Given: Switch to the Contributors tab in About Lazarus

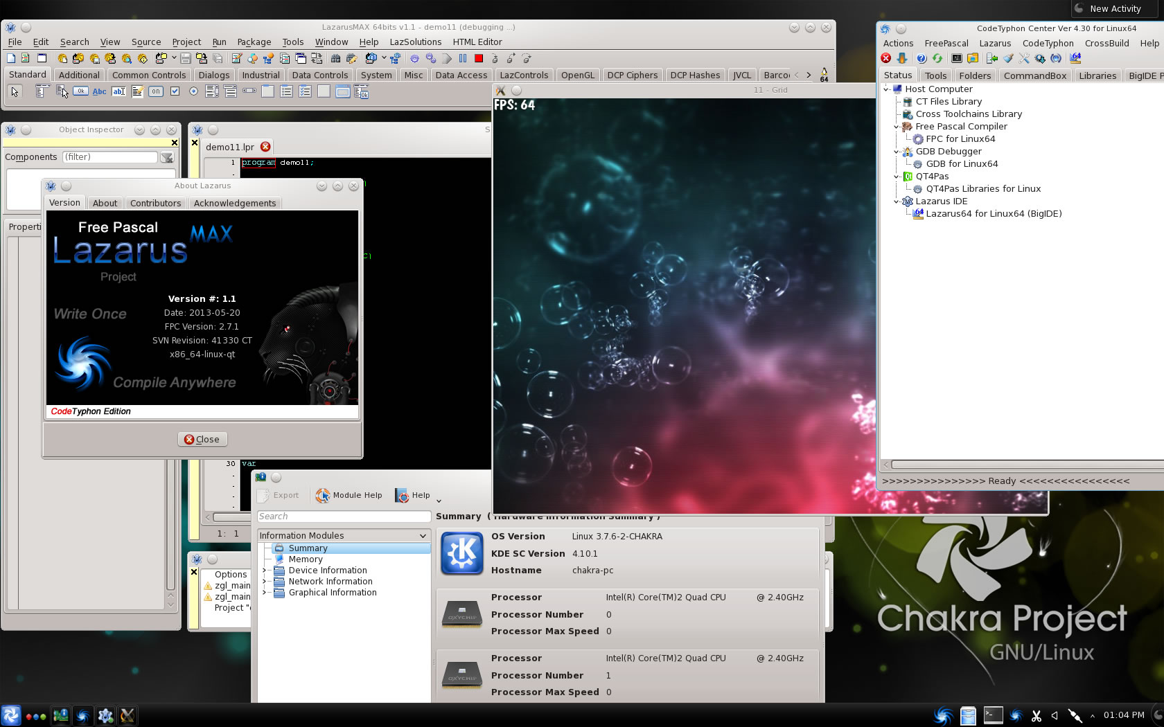Looking at the screenshot, I should click(155, 203).
